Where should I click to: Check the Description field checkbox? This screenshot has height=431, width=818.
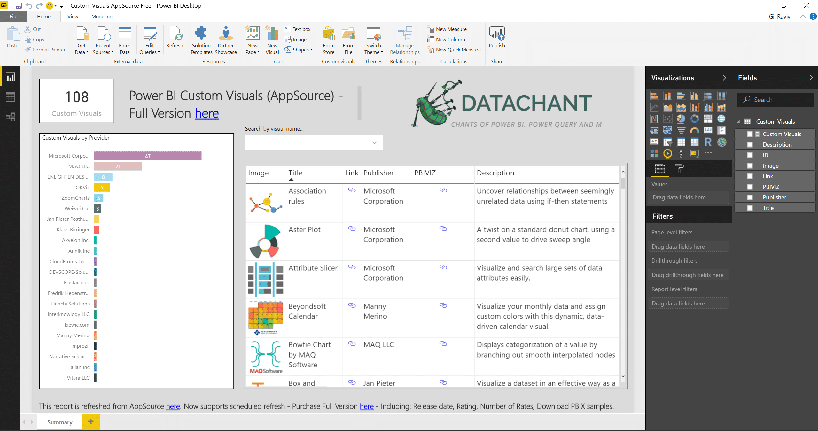(x=750, y=145)
